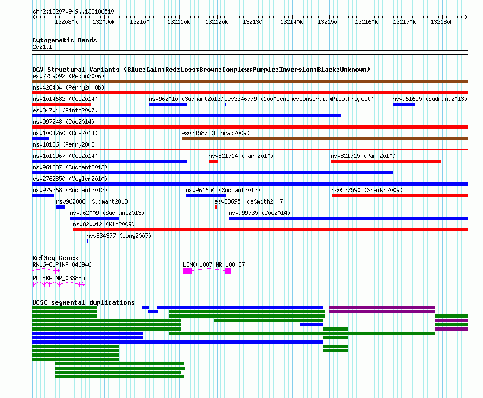The height and width of the screenshot is (398, 483).
Task: Click the RefSeq Genes track title
Action: tap(55, 258)
